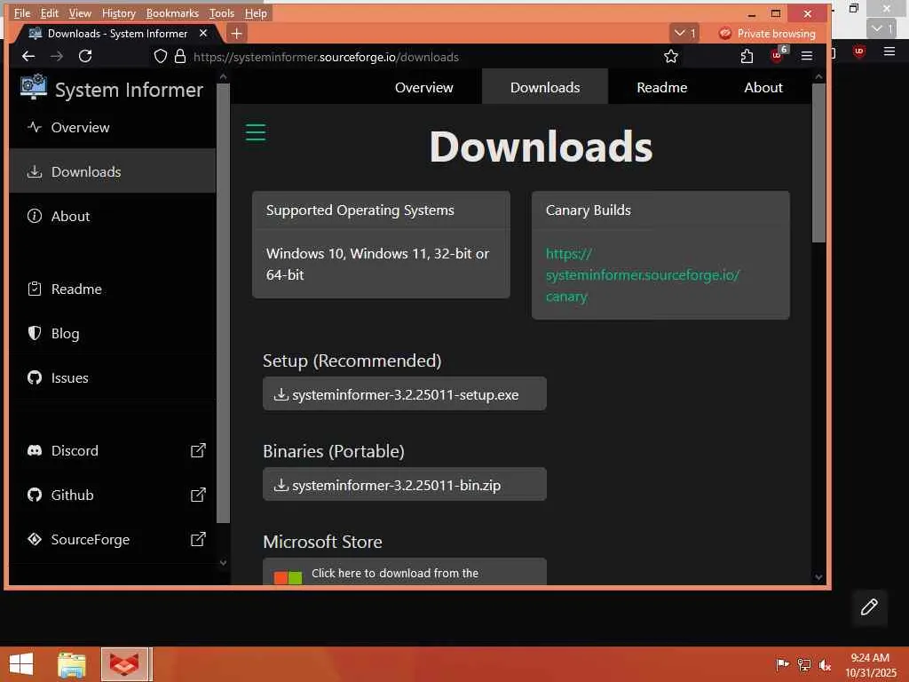Click the network tray icon
The width and height of the screenshot is (909, 682).
pos(804,665)
